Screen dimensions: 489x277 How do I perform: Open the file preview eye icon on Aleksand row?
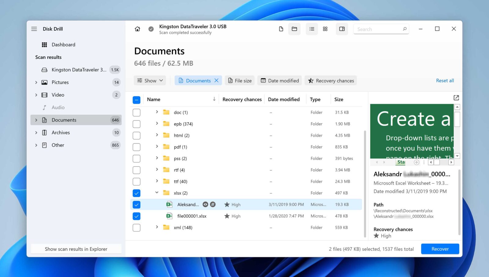(x=205, y=204)
